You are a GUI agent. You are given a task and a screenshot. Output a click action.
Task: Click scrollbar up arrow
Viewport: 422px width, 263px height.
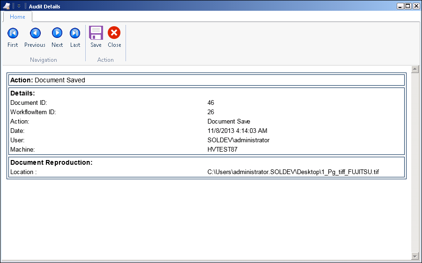(415, 69)
